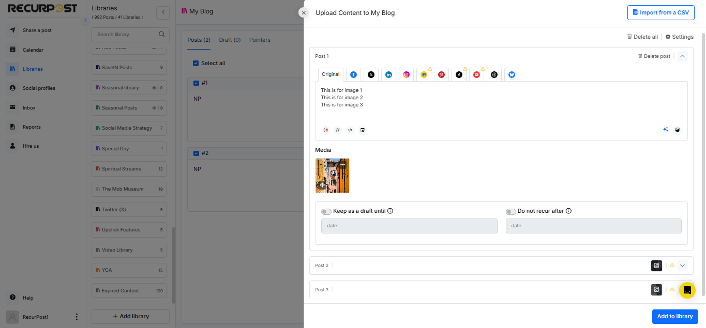The image size is (706, 328).
Task: Open upload Settings
Action: click(x=679, y=37)
